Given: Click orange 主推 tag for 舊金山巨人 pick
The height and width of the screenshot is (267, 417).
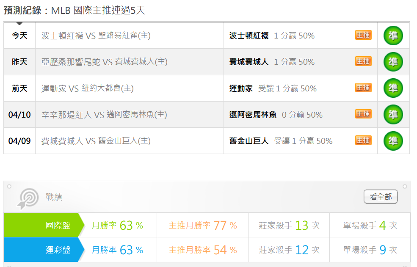Looking at the screenshot, I should click(363, 140).
